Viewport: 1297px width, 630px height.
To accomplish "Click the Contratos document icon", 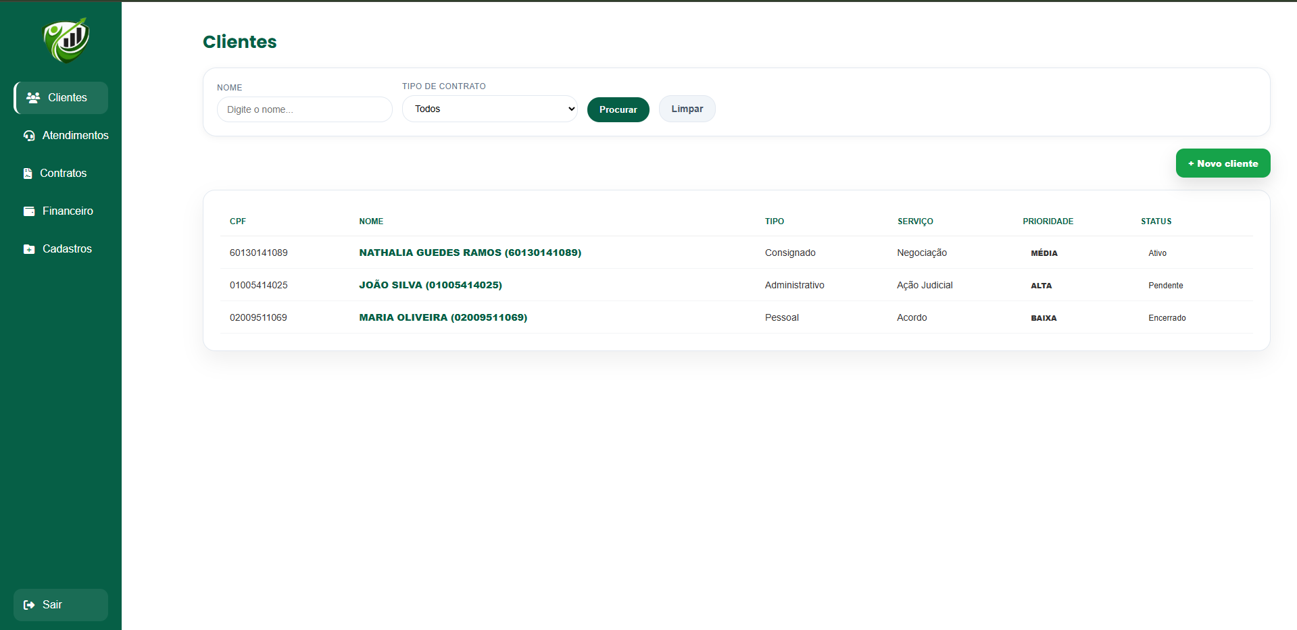I will [28, 174].
